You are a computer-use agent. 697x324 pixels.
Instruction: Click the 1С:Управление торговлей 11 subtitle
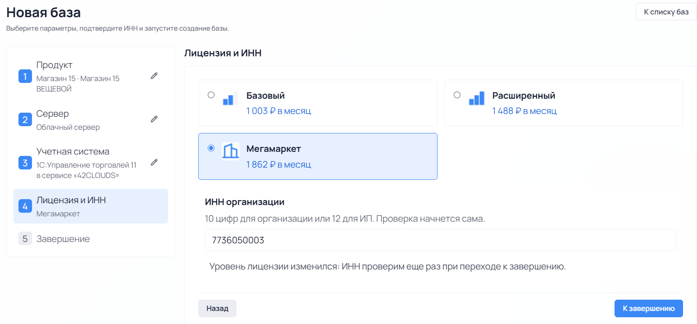(87, 170)
